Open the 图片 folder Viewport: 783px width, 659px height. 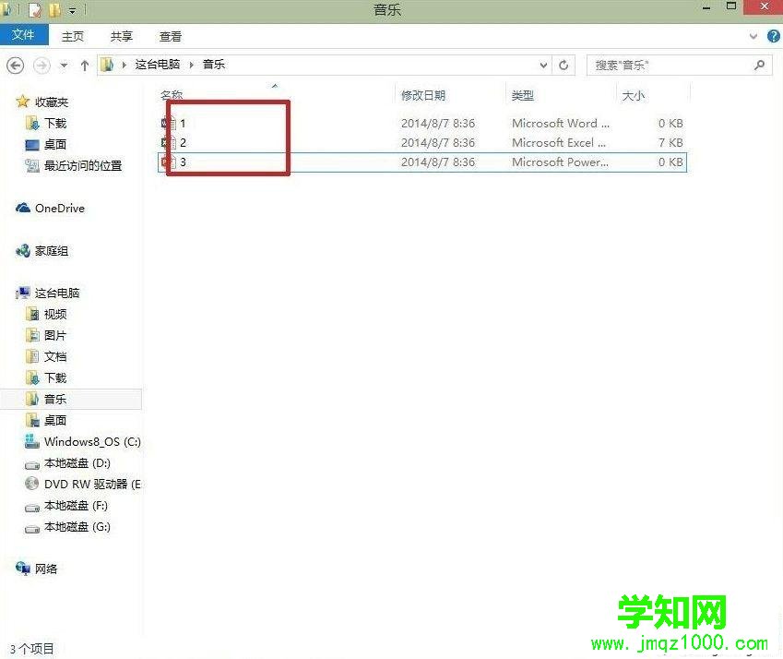[x=55, y=335]
